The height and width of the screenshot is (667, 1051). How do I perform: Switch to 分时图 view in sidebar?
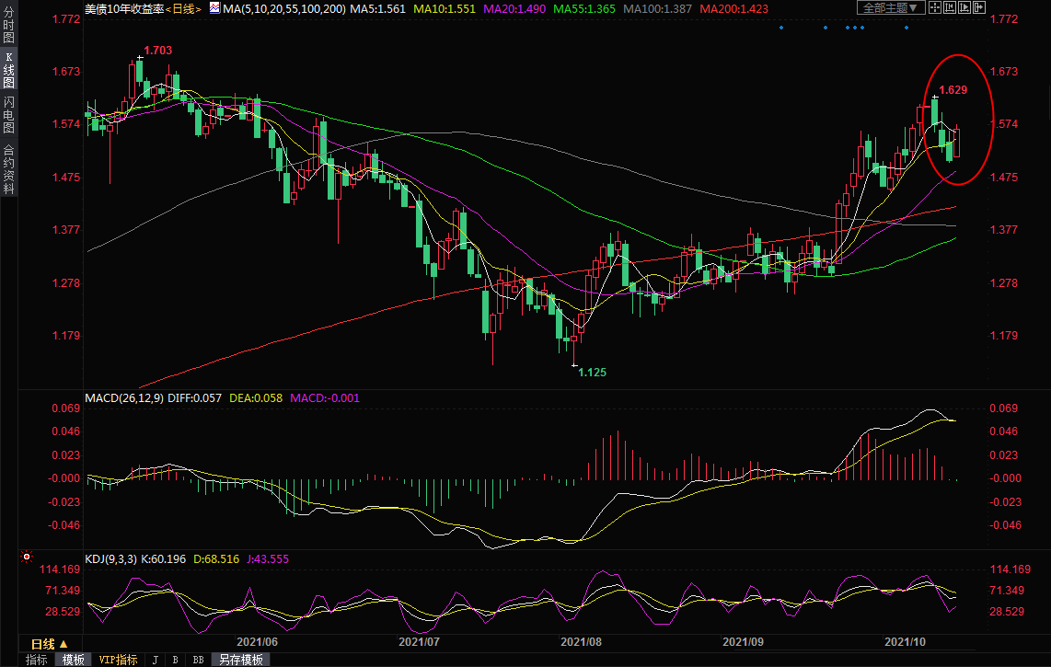8,26
